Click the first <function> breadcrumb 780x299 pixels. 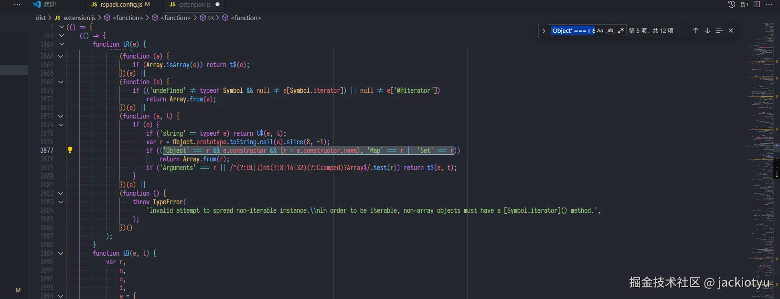coord(128,18)
